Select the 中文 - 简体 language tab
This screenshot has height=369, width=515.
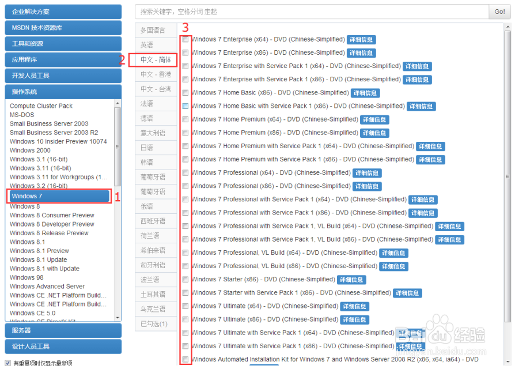pos(156,60)
